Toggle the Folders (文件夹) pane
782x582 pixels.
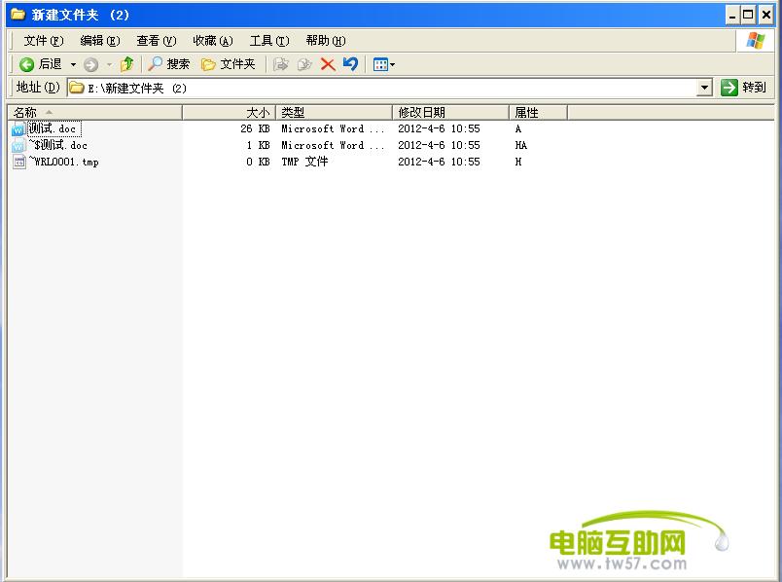click(x=228, y=64)
